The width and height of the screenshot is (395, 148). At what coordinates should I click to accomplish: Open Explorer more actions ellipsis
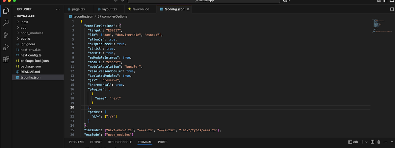[58, 9]
